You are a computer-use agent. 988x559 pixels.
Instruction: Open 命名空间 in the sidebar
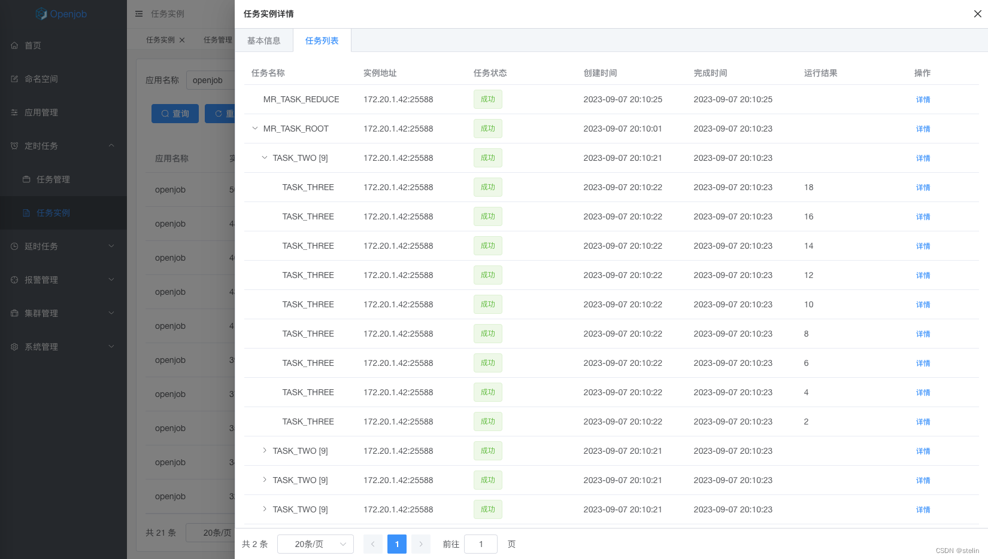point(63,79)
